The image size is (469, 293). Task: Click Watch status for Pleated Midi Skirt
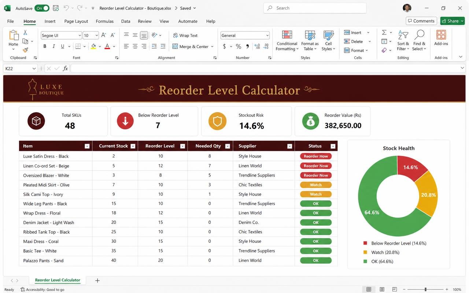pyautogui.click(x=315, y=185)
